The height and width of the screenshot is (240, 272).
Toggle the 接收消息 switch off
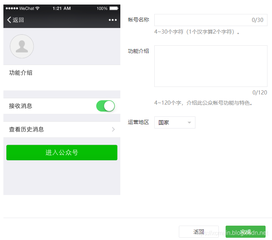pos(106,106)
